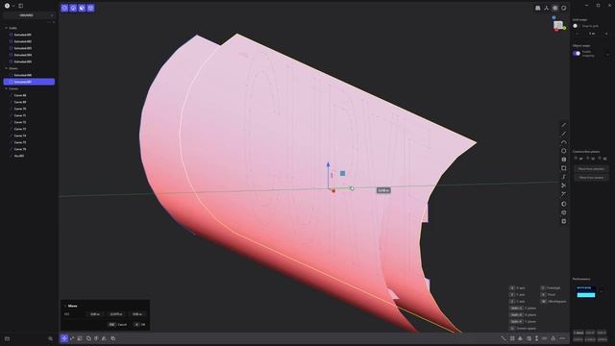Click the blue square plane handle of gizmo

tap(342, 173)
